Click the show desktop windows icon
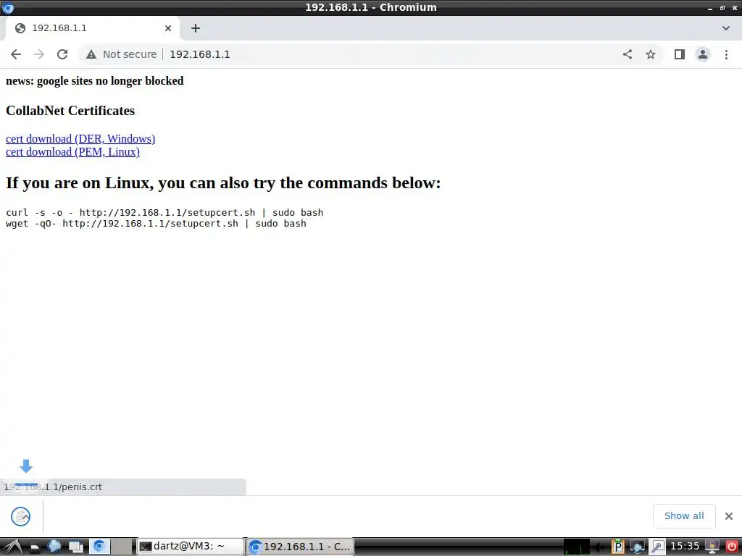Viewport: 742px width, 556px height. click(x=75, y=547)
